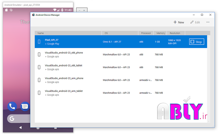The height and width of the screenshot is (134, 221).
Task: Click the emulator SD card notification icon
Action: 6,10
